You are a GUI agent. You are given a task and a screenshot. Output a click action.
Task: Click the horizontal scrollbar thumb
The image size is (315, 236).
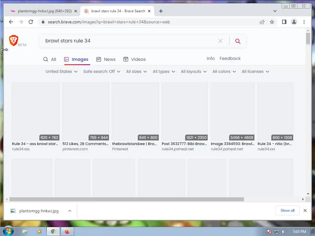click(126, 199)
